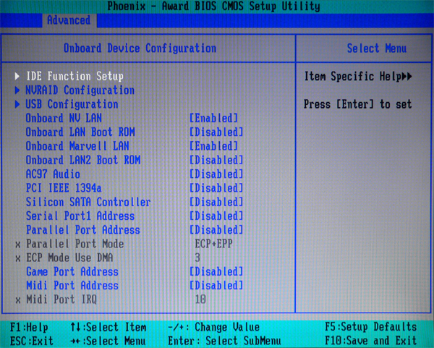Click the ECP Mode DMA value 3
Screen dimensions: 434x348
click(x=197, y=258)
